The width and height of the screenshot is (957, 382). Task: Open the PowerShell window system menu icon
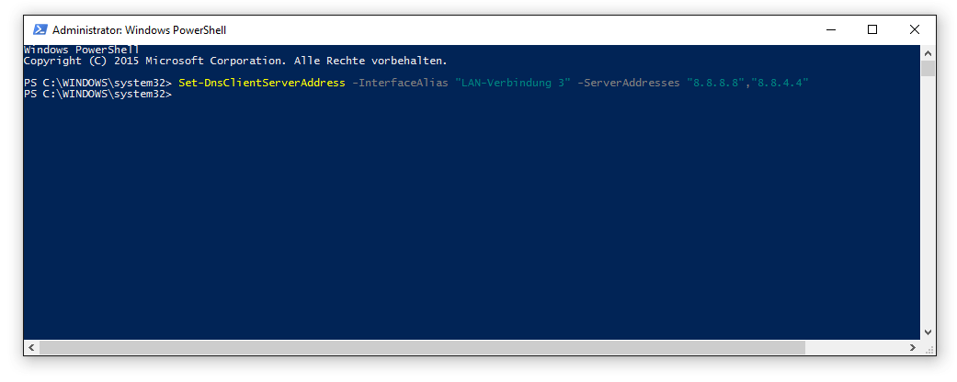click(x=40, y=29)
